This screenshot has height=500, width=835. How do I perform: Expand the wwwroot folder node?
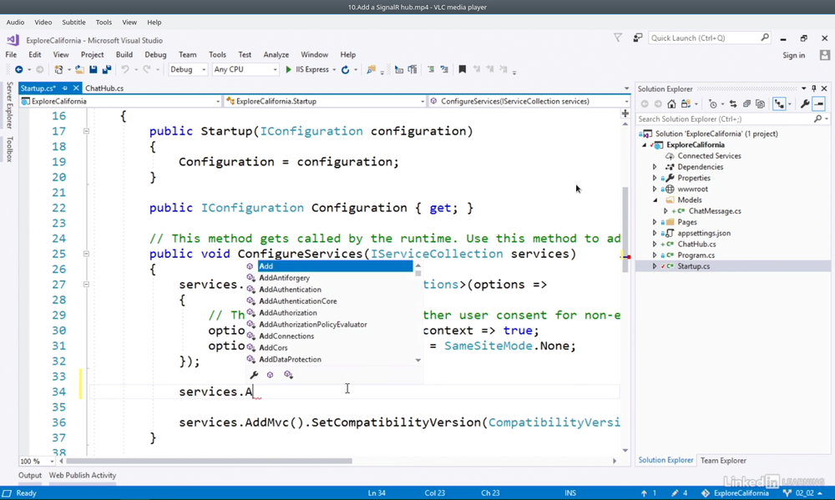click(x=655, y=189)
